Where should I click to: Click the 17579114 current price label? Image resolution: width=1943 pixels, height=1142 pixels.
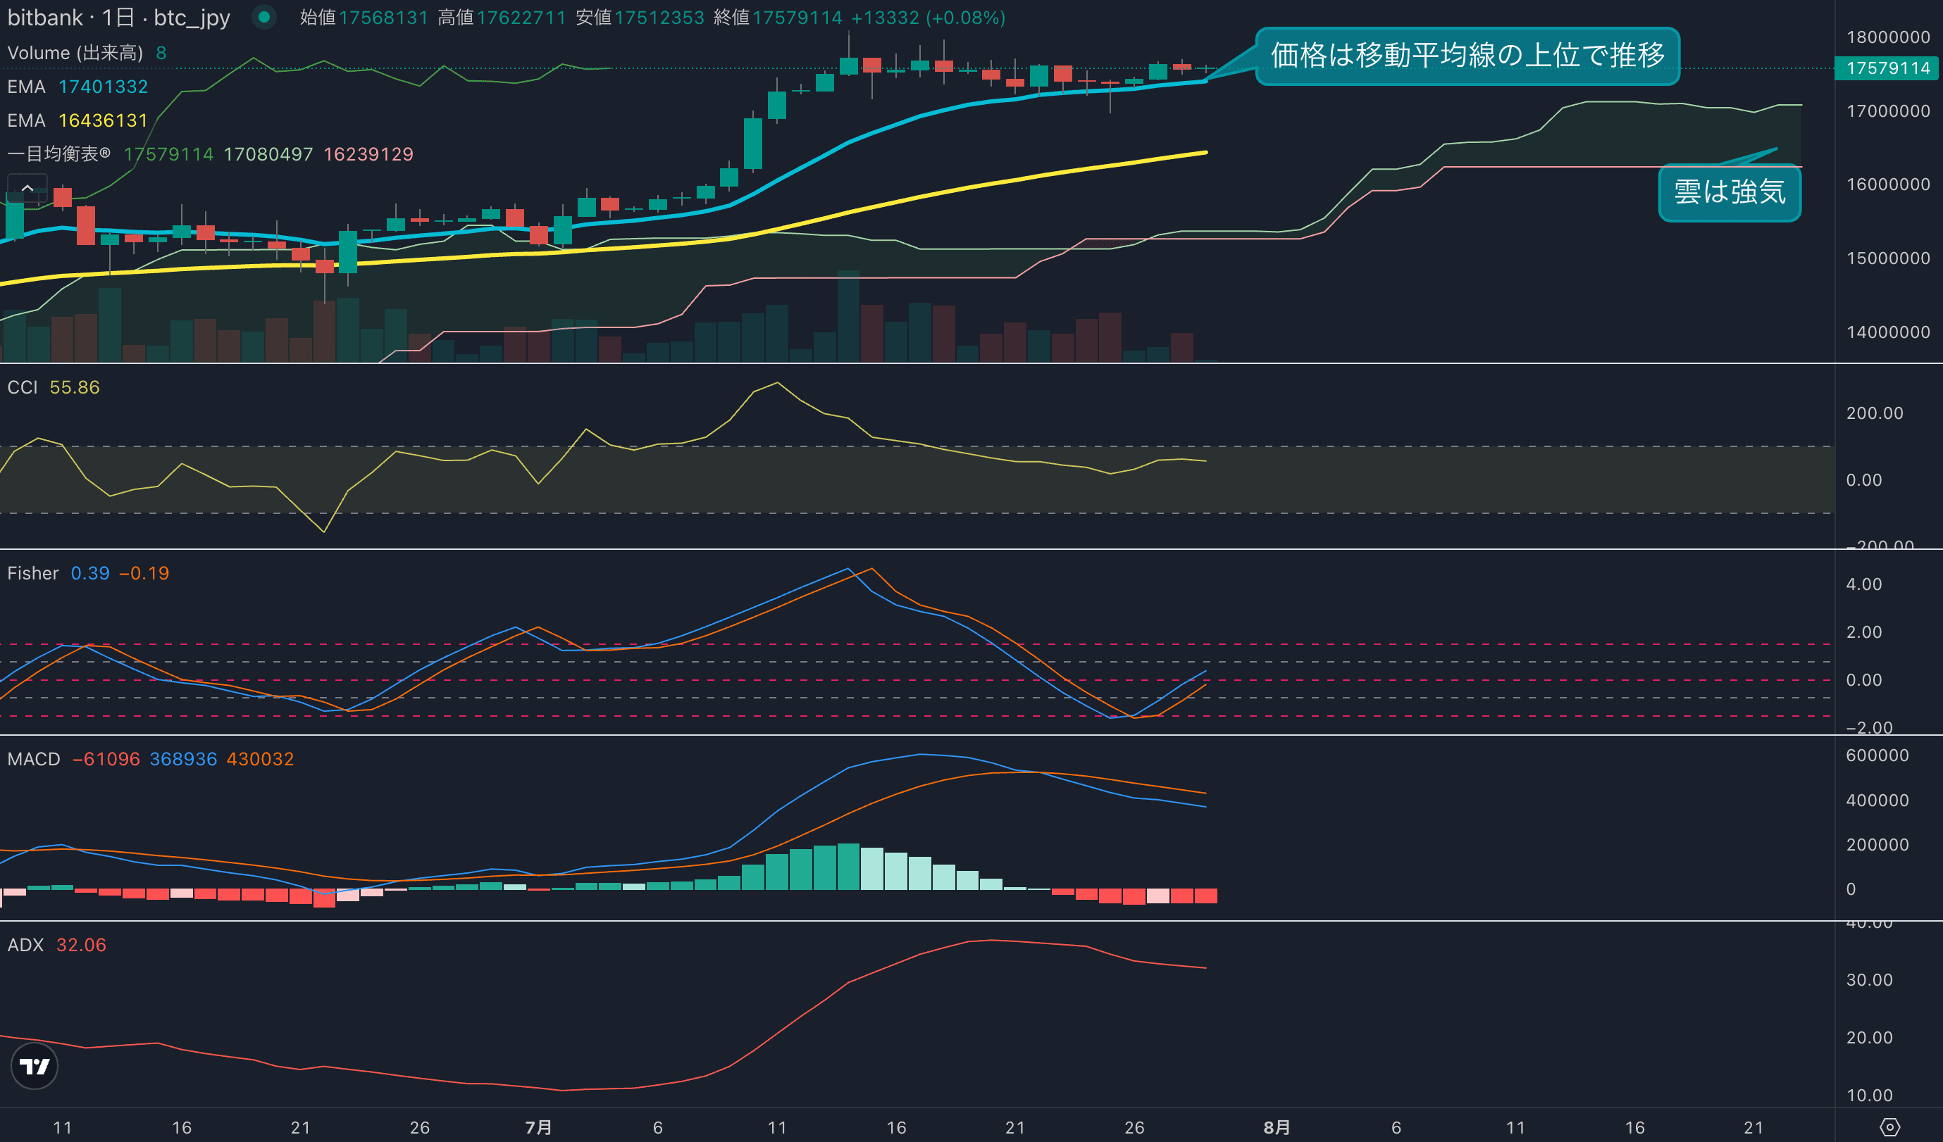point(1887,68)
